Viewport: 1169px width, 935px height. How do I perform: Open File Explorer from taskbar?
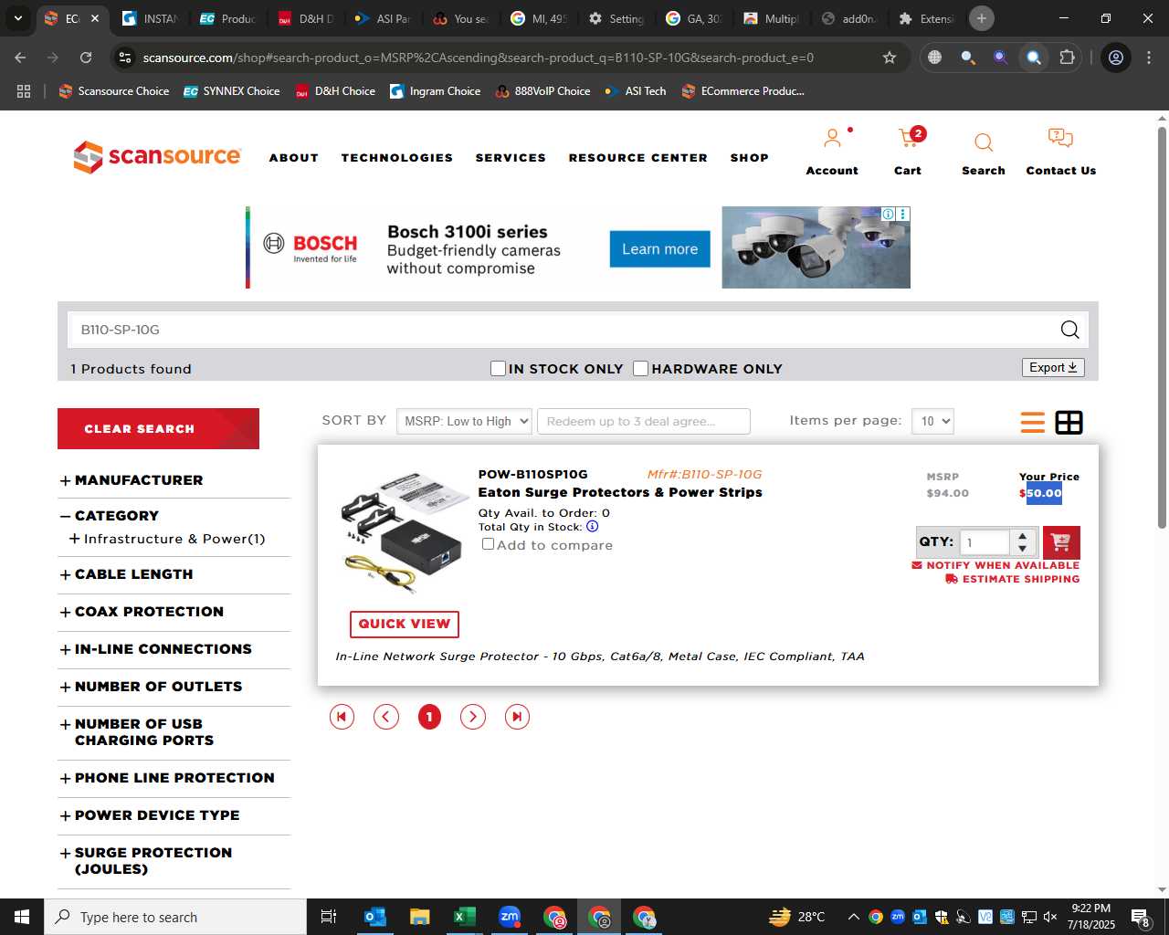tap(420, 917)
